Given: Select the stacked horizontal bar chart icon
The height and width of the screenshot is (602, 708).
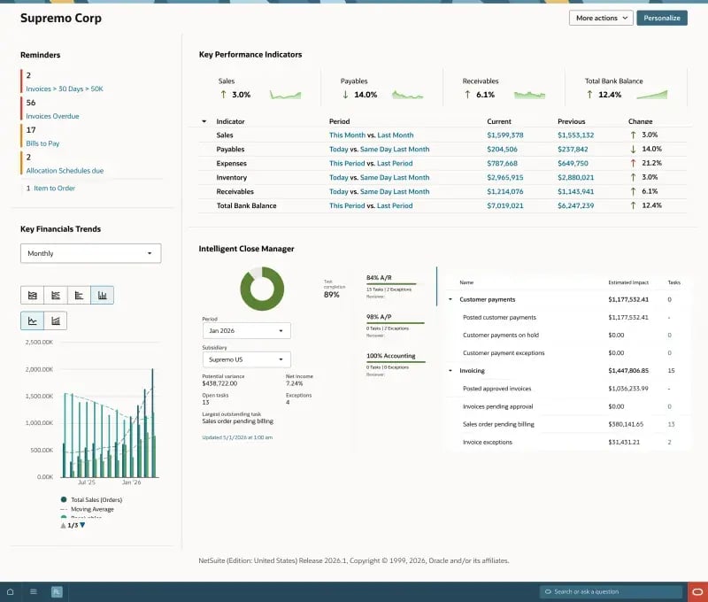Looking at the screenshot, I should pyautogui.click(x=56, y=296).
